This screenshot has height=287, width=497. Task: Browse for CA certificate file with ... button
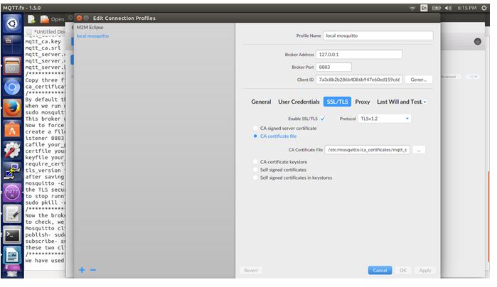coord(418,150)
